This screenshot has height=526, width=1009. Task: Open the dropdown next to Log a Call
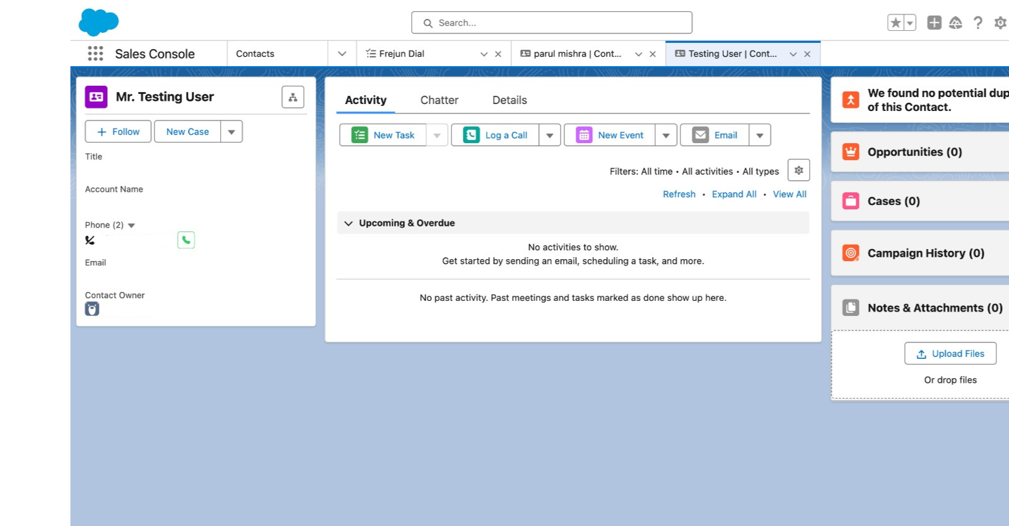click(x=550, y=135)
